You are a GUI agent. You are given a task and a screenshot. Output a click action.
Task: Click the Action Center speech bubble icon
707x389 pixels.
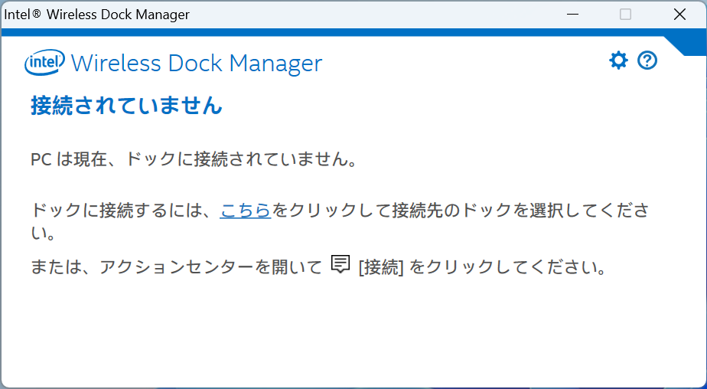(340, 264)
